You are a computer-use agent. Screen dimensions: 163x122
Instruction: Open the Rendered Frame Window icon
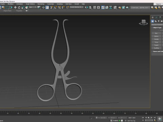[x=123, y=7]
